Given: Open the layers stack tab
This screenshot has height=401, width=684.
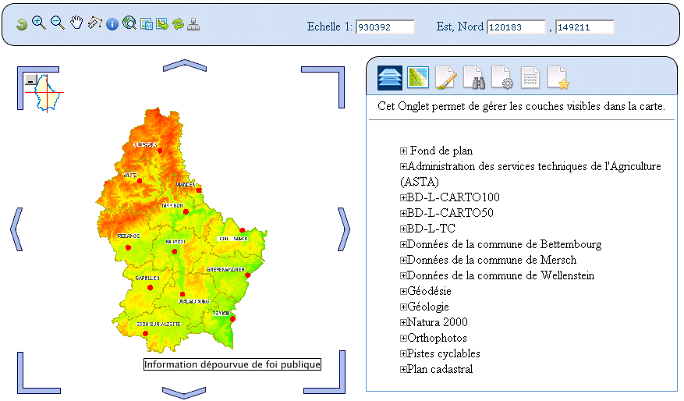Looking at the screenshot, I should (x=390, y=78).
